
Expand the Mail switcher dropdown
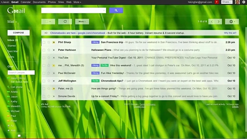pyautogui.click(x=12, y=22)
